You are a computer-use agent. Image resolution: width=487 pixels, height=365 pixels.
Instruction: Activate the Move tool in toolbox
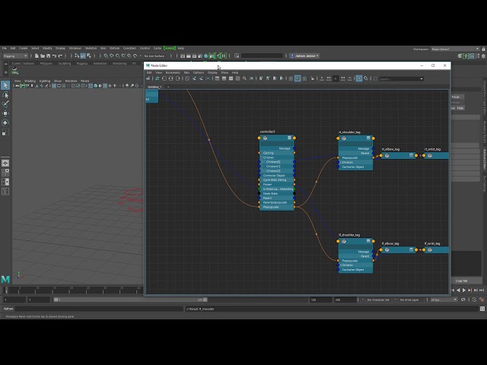click(5, 113)
